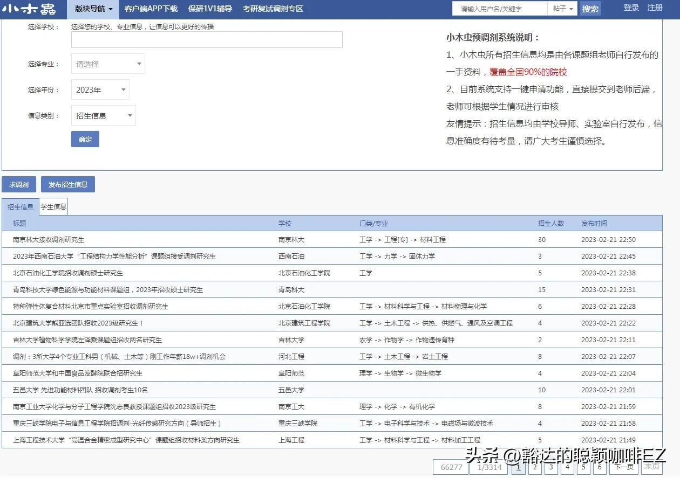Click timestamp 2023-02-21 22:01
Screen dimensions: 680x478
(608, 390)
